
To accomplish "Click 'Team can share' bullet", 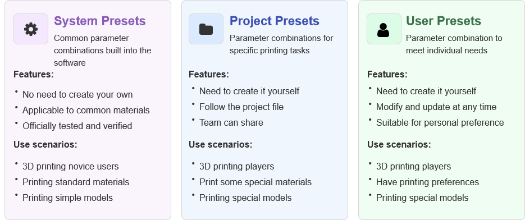I will coord(231,122).
